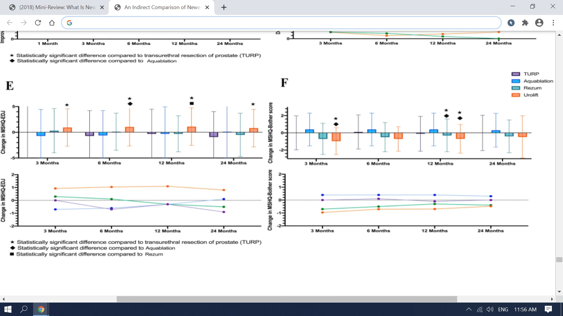
Task: Open a new browser tab
Action: (x=224, y=7)
